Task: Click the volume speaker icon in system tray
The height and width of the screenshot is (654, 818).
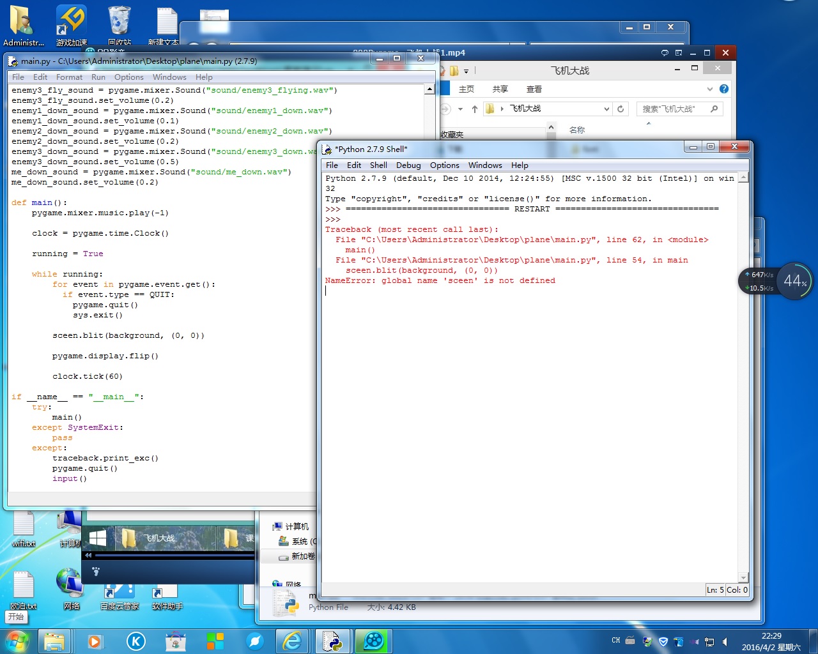Action: (725, 641)
